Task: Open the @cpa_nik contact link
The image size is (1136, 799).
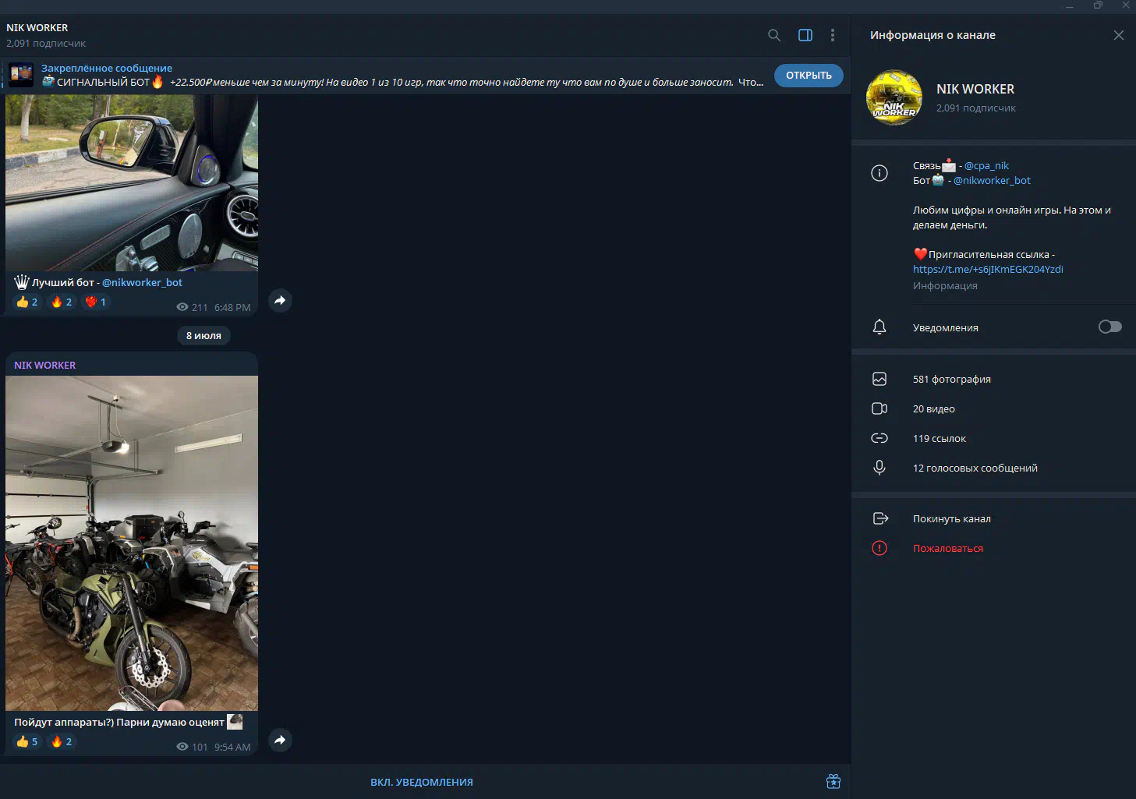Action: tap(986, 165)
